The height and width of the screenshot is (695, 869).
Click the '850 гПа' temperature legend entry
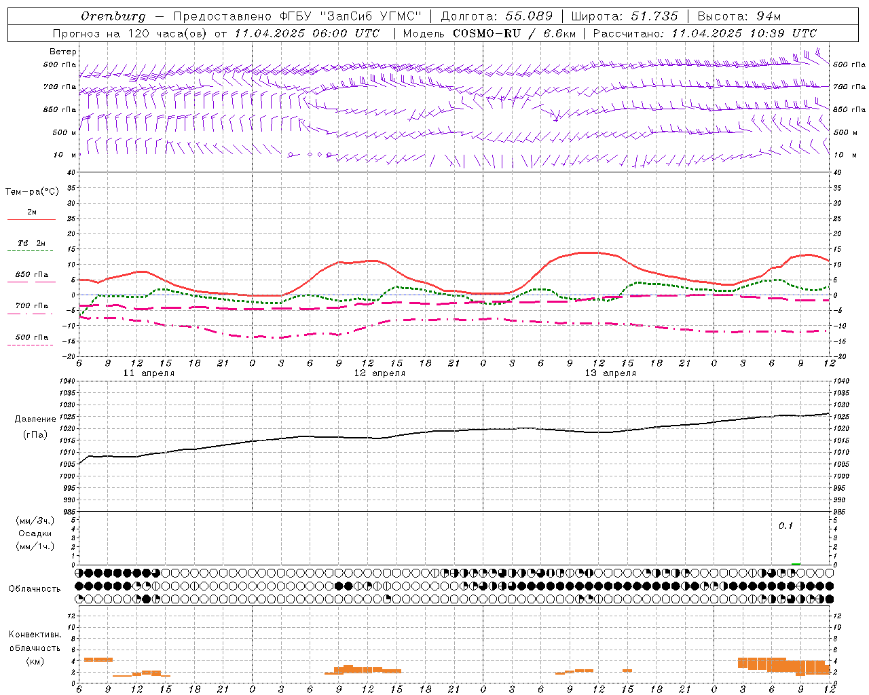tap(32, 275)
